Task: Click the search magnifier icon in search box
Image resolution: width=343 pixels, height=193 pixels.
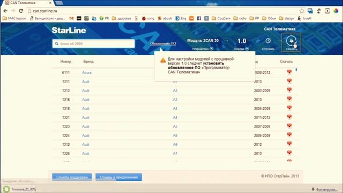Action: (57, 44)
